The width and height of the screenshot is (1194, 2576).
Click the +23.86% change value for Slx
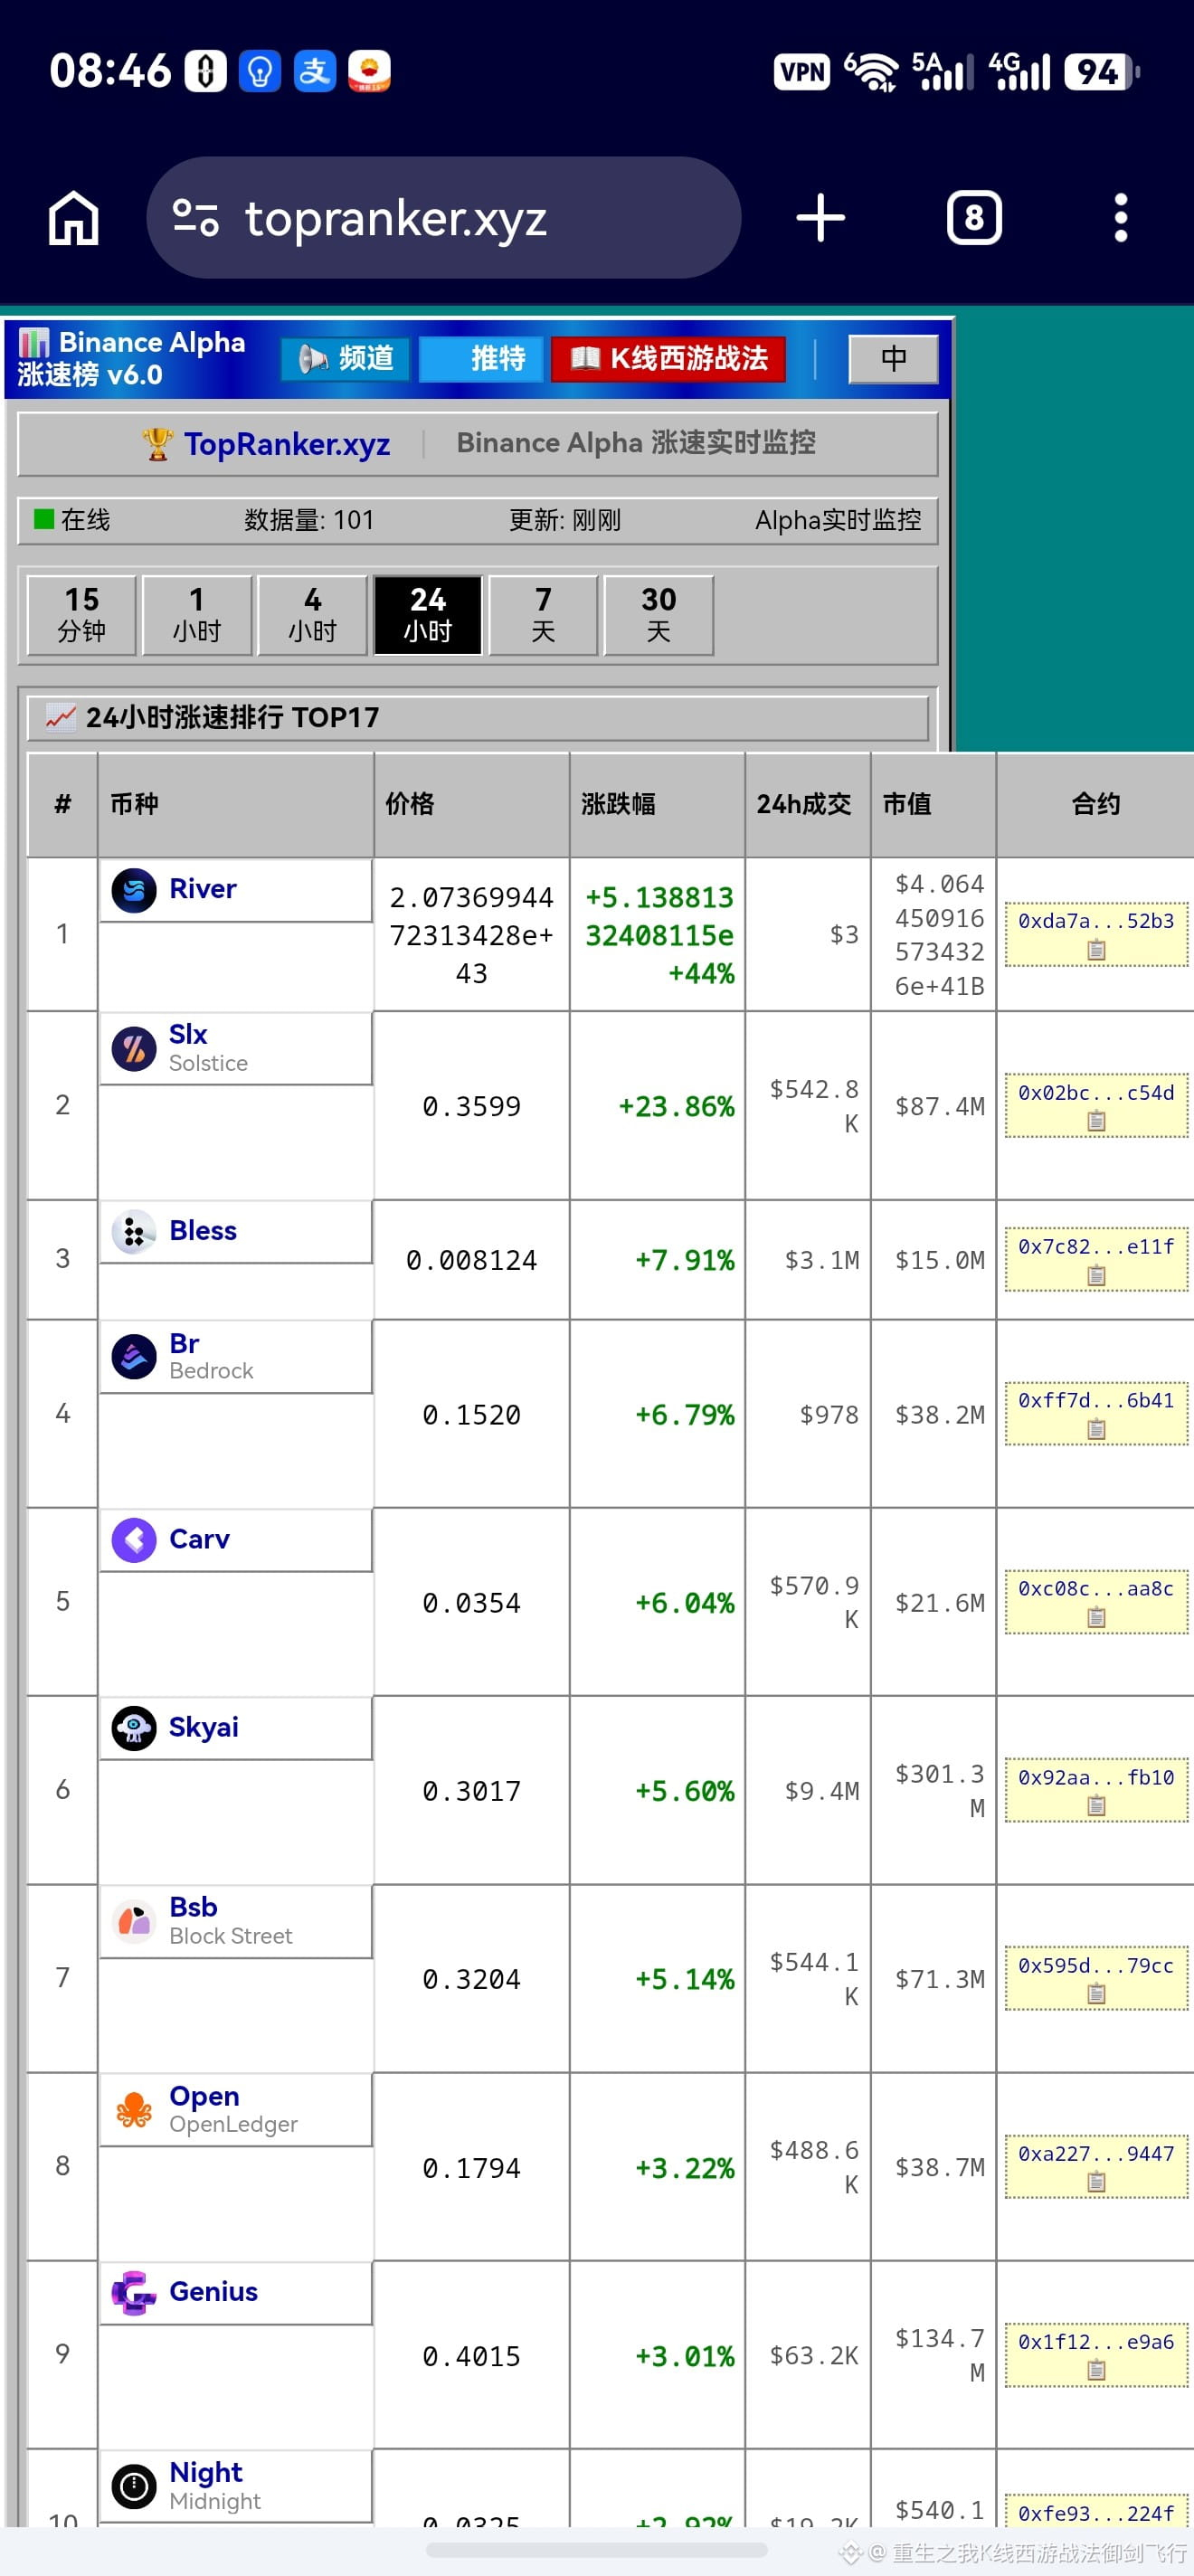click(x=676, y=1106)
